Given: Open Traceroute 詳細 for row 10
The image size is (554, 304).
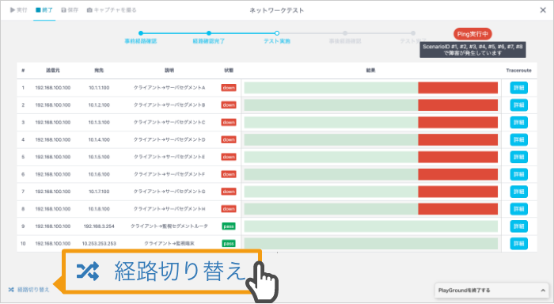Looking at the screenshot, I should [518, 244].
